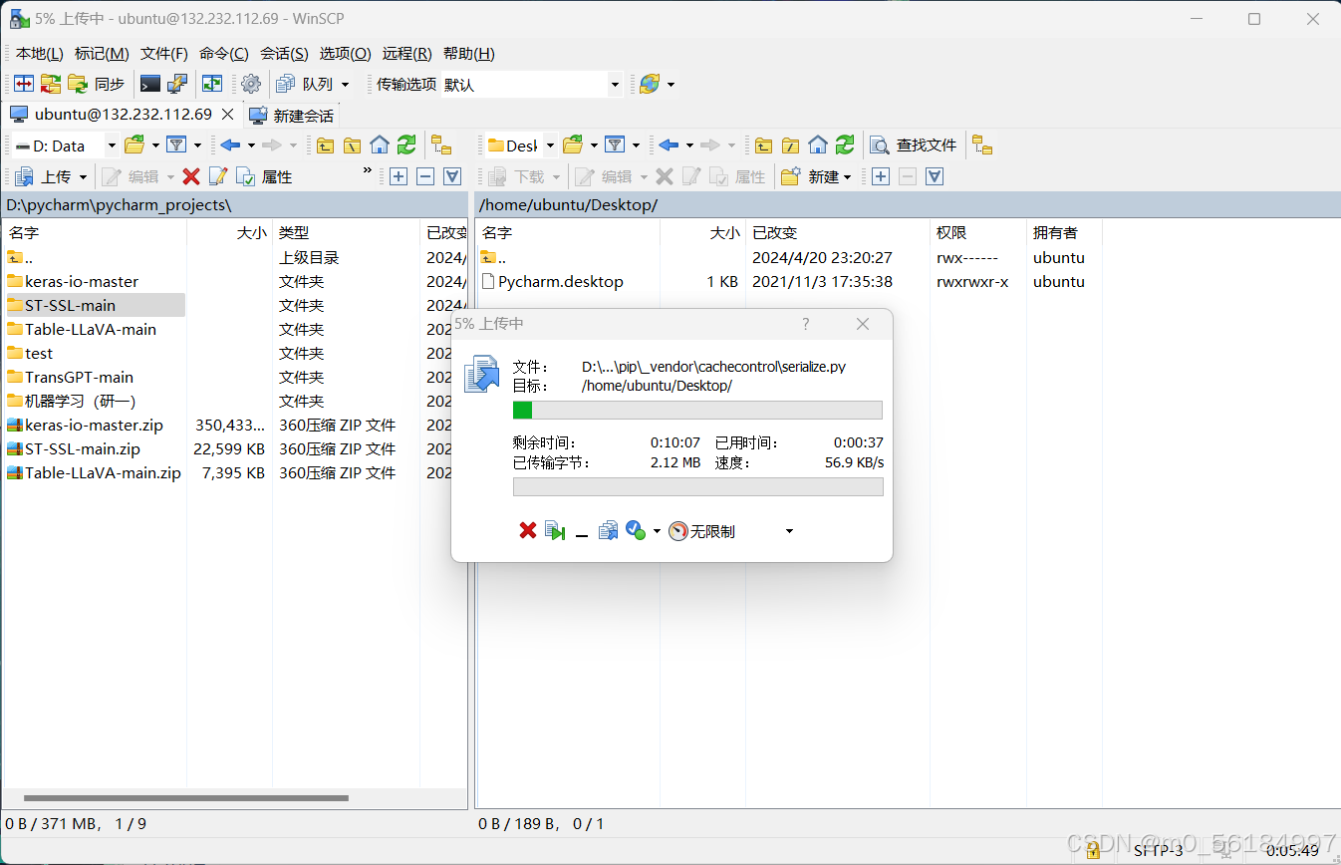This screenshot has width=1341, height=865.
Task: Open the 文件(F) menu
Action: coord(164,54)
